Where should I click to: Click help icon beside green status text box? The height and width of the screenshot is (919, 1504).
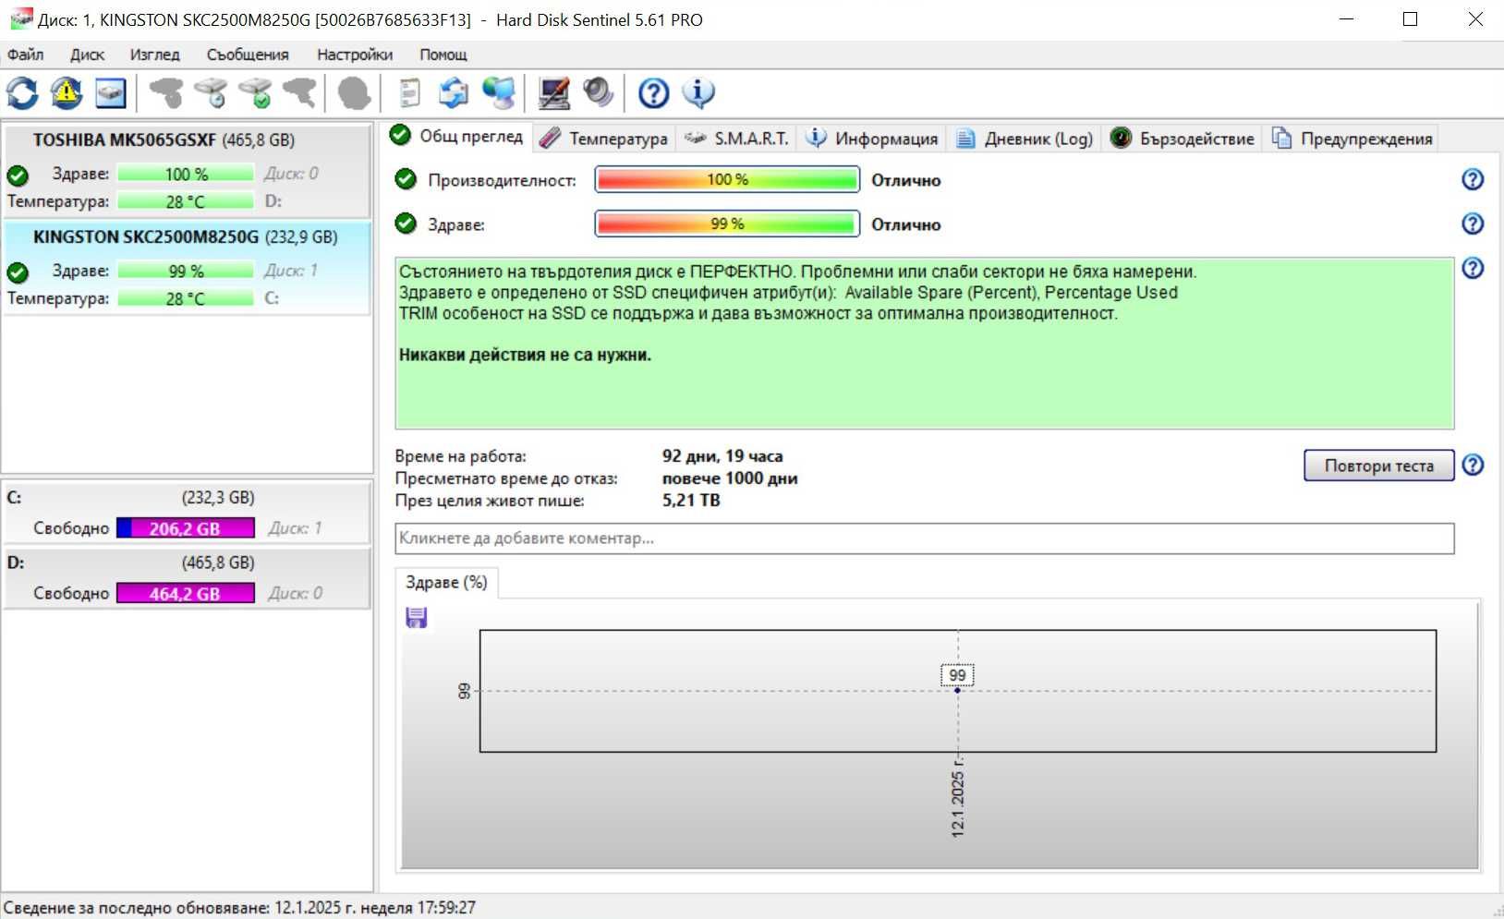1473,268
